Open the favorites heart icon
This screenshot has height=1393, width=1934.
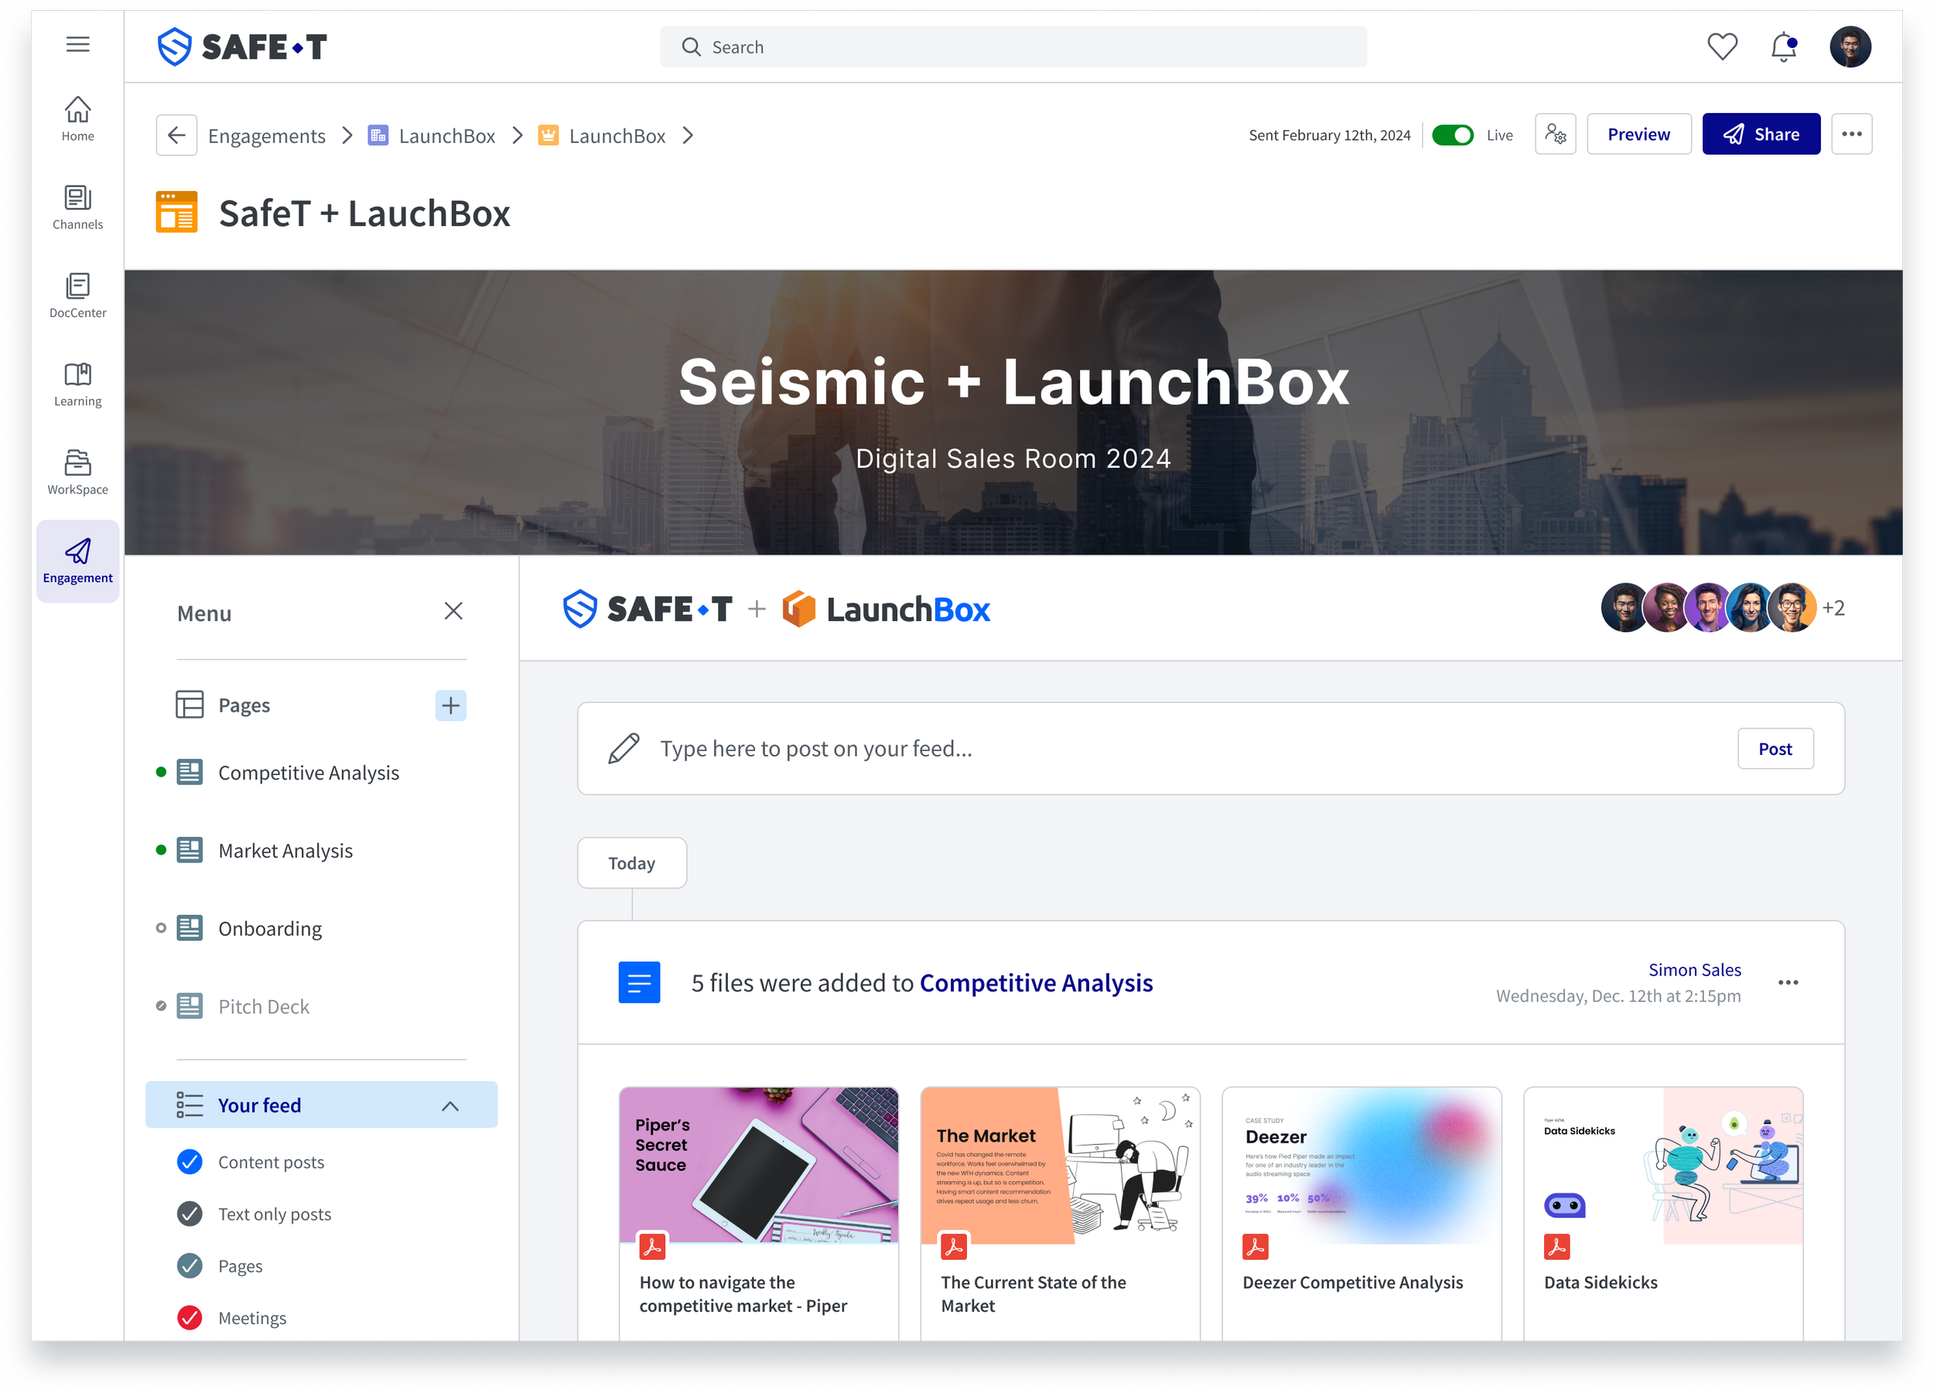1722,47
